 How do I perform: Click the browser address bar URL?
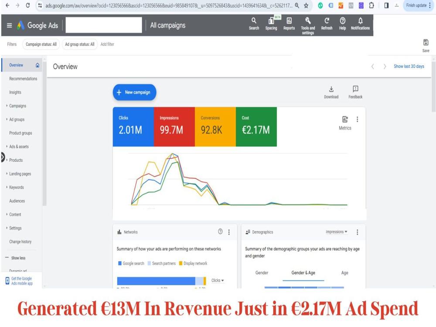click(x=168, y=5)
